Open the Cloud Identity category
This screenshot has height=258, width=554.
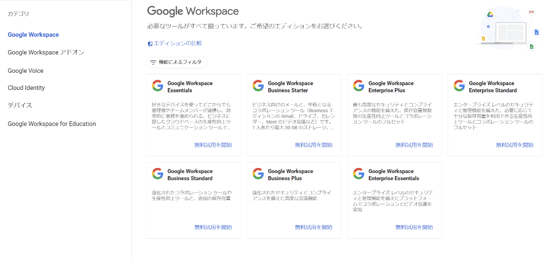point(26,88)
